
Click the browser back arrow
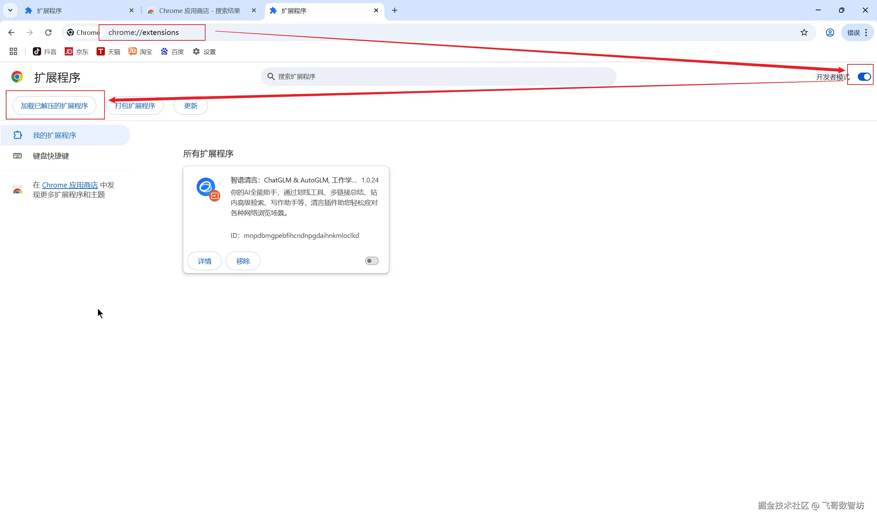[x=11, y=33]
